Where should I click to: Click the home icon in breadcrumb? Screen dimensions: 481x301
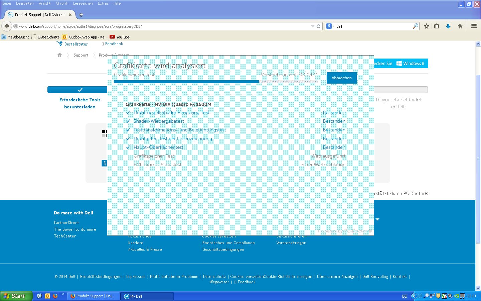pyautogui.click(x=59, y=55)
